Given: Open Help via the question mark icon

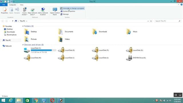Looking at the screenshot, I should pos(182,5).
